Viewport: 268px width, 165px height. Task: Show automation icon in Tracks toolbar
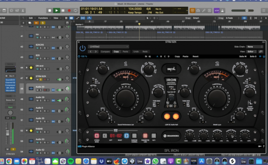point(77,18)
